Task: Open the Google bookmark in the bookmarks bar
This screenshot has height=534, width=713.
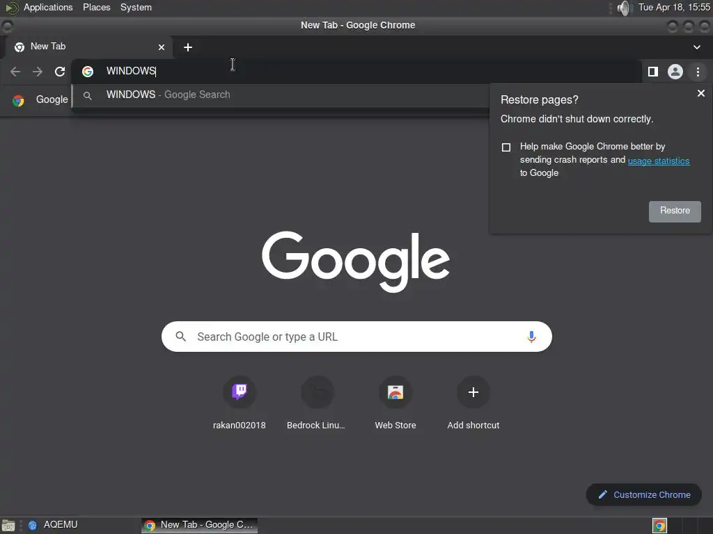Action: [40, 99]
